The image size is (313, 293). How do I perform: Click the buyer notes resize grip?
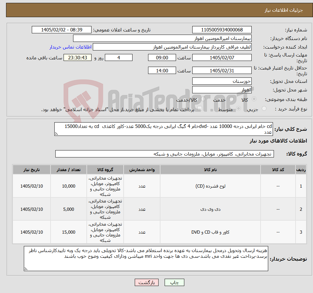[x=26, y=269]
